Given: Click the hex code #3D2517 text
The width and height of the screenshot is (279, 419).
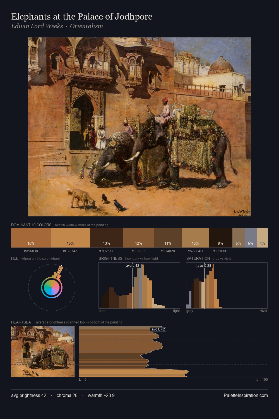Looking at the screenshot, I should [106, 251].
